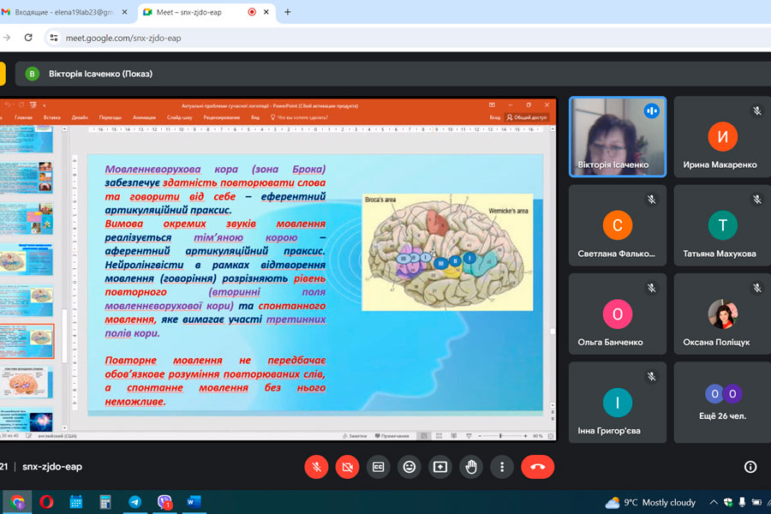Viewport: 771px width, 514px height.
Task: Open the Анимация ribbon tab
Action: [x=144, y=117]
